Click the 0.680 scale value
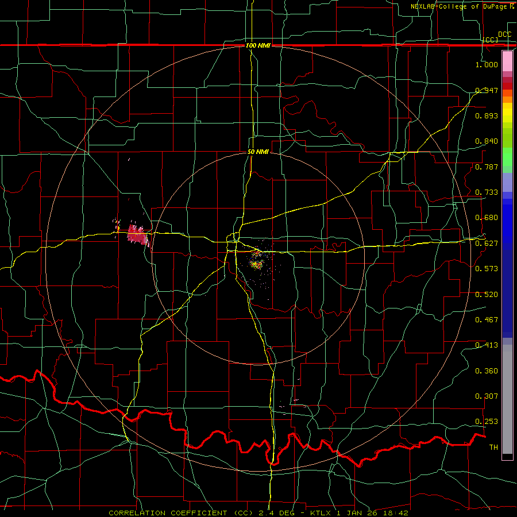Image resolution: width=517 pixels, height=517 pixels. [487, 218]
